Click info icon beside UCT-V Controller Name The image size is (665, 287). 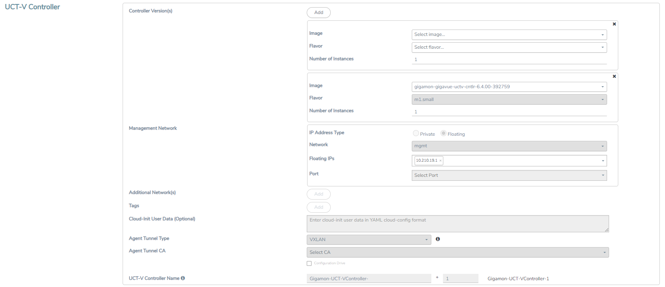(x=183, y=278)
